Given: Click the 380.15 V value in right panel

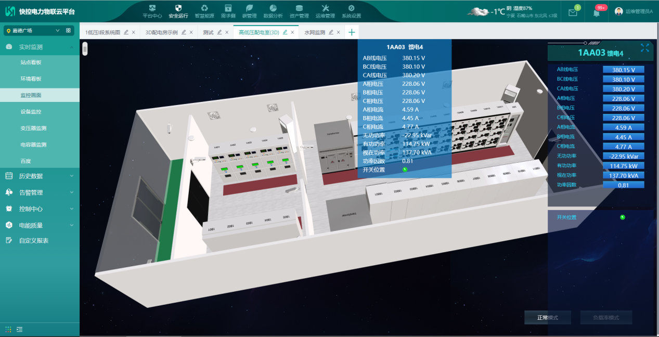Looking at the screenshot, I should [623, 70].
